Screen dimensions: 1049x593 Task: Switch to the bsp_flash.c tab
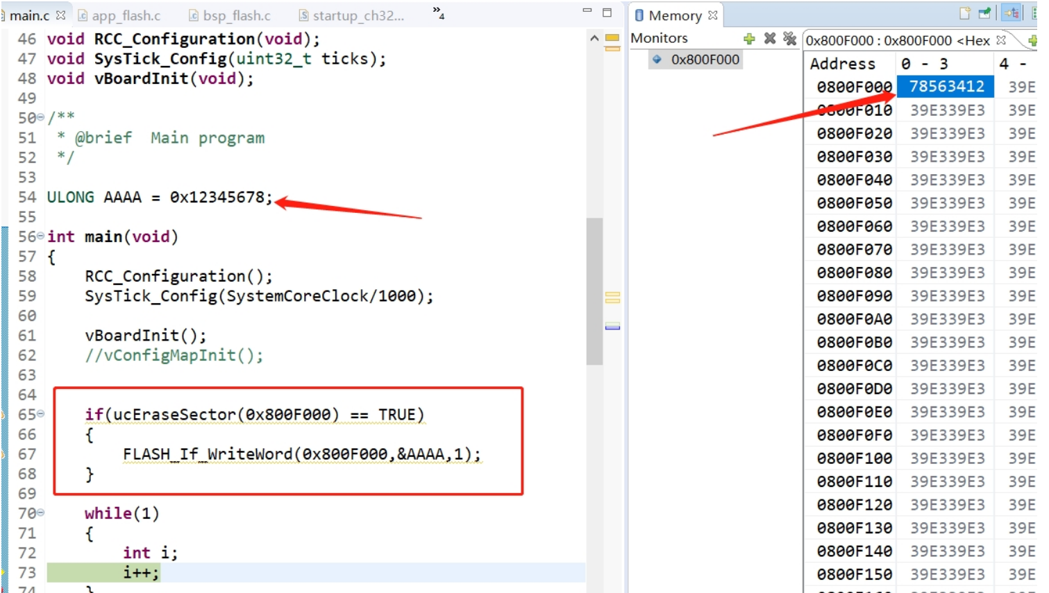(x=230, y=15)
